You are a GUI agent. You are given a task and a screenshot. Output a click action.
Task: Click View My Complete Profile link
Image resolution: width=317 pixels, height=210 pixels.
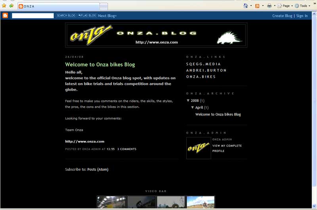[227, 148]
